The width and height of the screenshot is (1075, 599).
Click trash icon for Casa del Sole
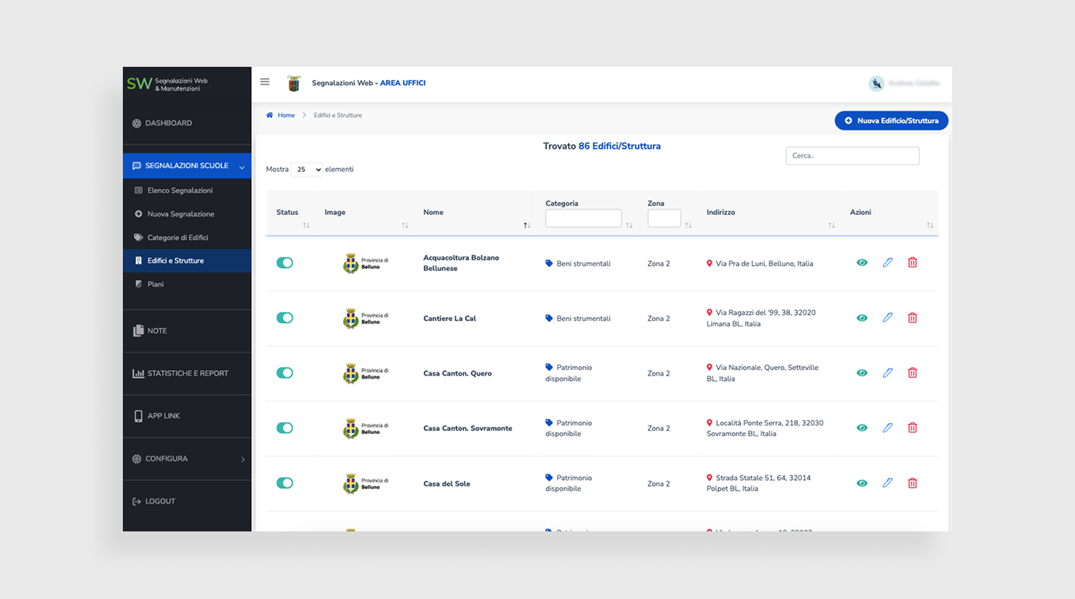coord(912,483)
